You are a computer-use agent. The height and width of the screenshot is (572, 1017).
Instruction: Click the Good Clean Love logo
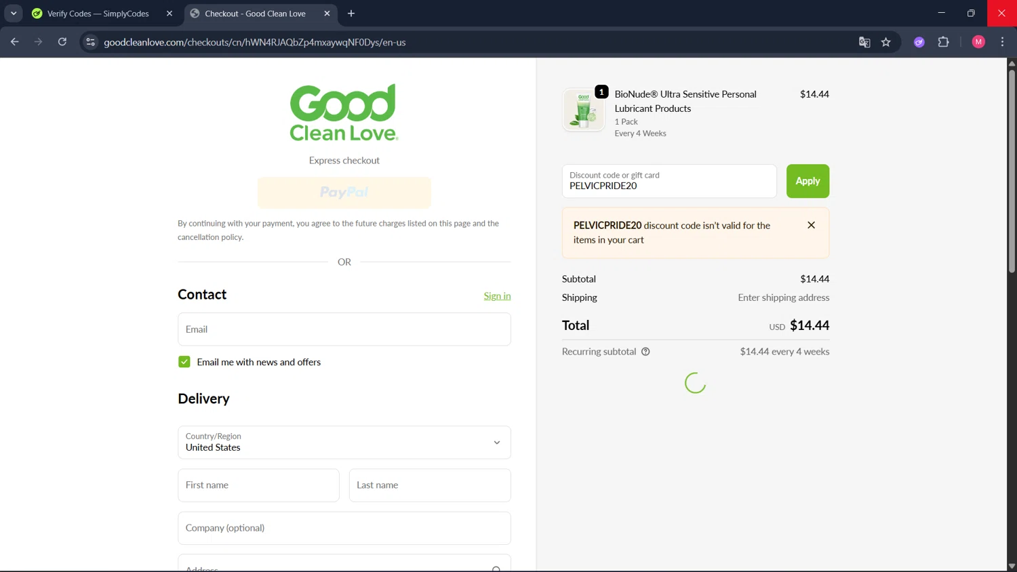(344, 113)
